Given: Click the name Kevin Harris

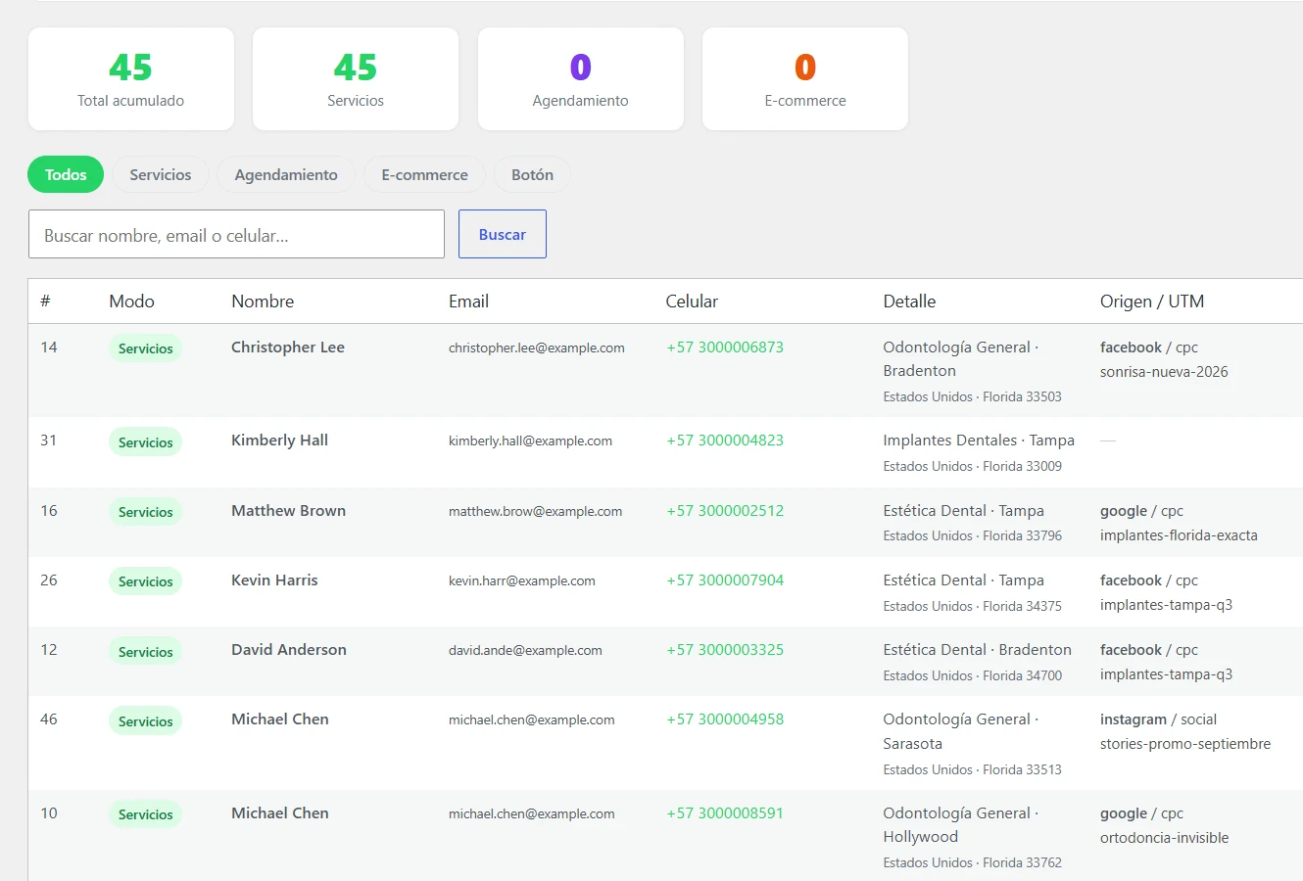Looking at the screenshot, I should 274,580.
